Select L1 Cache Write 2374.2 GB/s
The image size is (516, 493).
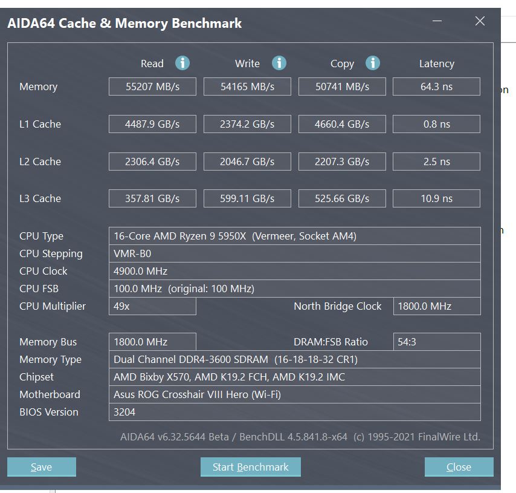pyautogui.click(x=247, y=124)
